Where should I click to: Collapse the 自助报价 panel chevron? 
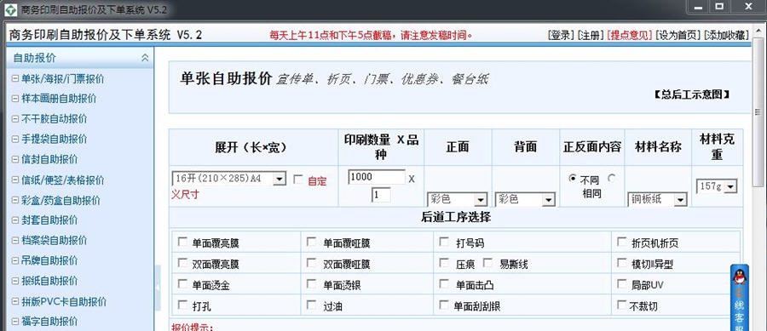[x=145, y=58]
